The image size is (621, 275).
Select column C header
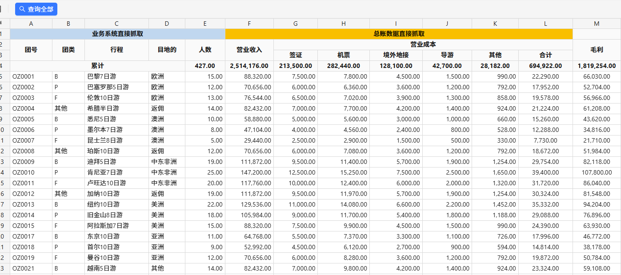pyautogui.click(x=116, y=24)
